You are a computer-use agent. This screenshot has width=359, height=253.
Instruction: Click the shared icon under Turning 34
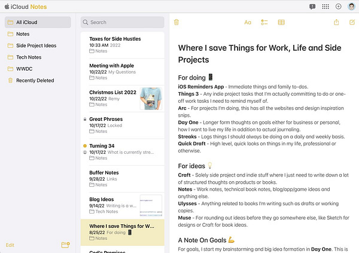[x=85, y=152]
